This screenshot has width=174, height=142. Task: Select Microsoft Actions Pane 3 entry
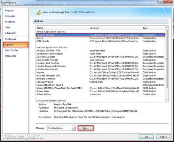click(x=100, y=85)
